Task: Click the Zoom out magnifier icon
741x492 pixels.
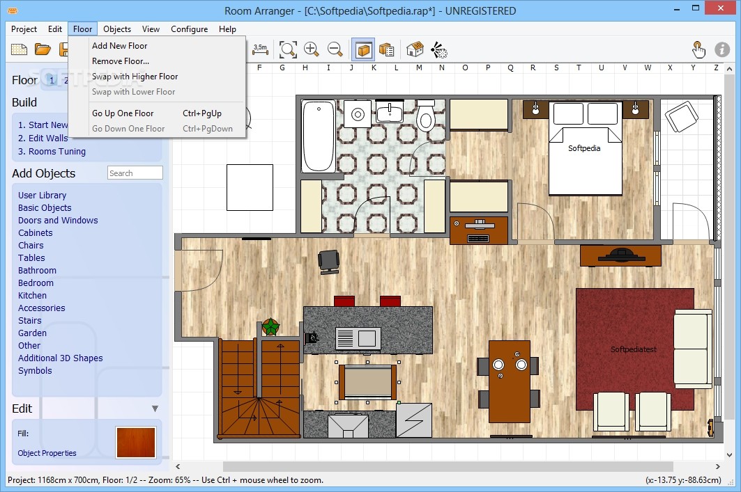Action: click(335, 49)
